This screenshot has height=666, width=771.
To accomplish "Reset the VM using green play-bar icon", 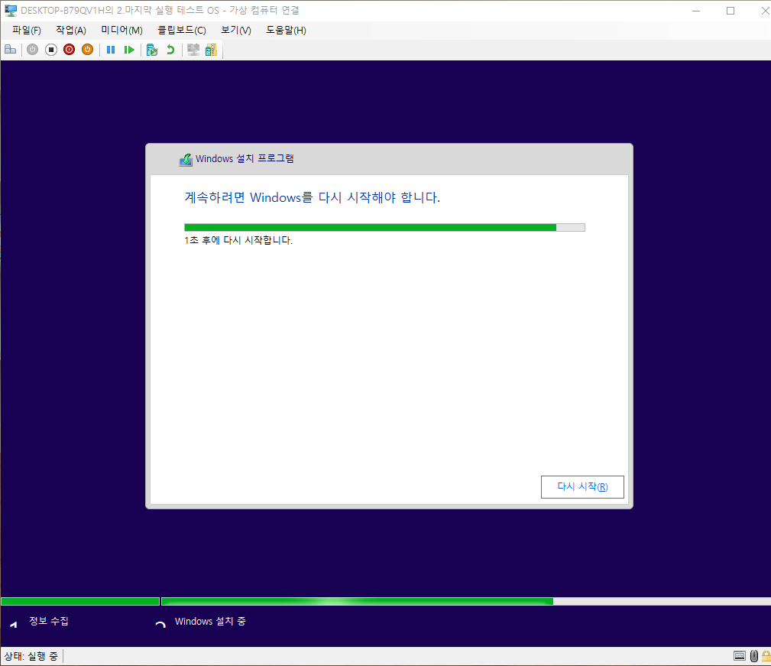I will (x=129, y=50).
